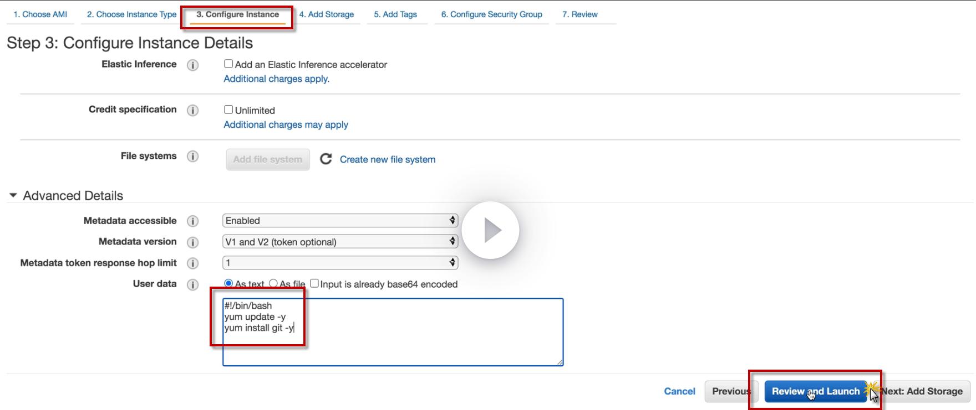Click the Review and Launch button
The height and width of the screenshot is (410, 976).
(815, 391)
